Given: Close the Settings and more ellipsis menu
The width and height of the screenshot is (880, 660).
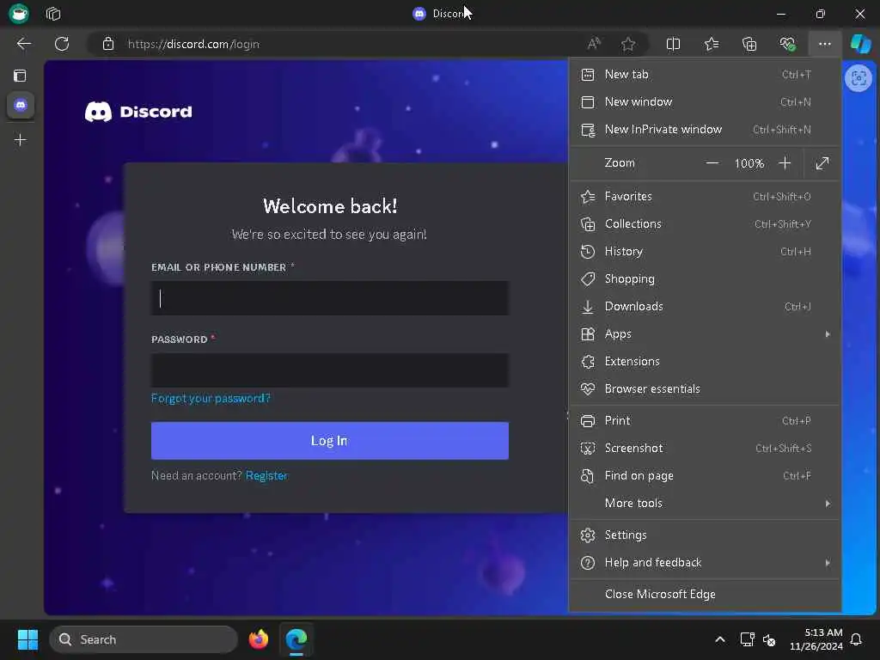Looking at the screenshot, I should click(x=824, y=44).
